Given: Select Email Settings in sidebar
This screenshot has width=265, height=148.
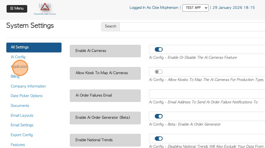Looking at the screenshot, I should pos(22,125).
